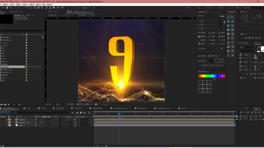The height and width of the screenshot is (148, 264).
Task: Create new composition in project panel
Action: [5, 104]
